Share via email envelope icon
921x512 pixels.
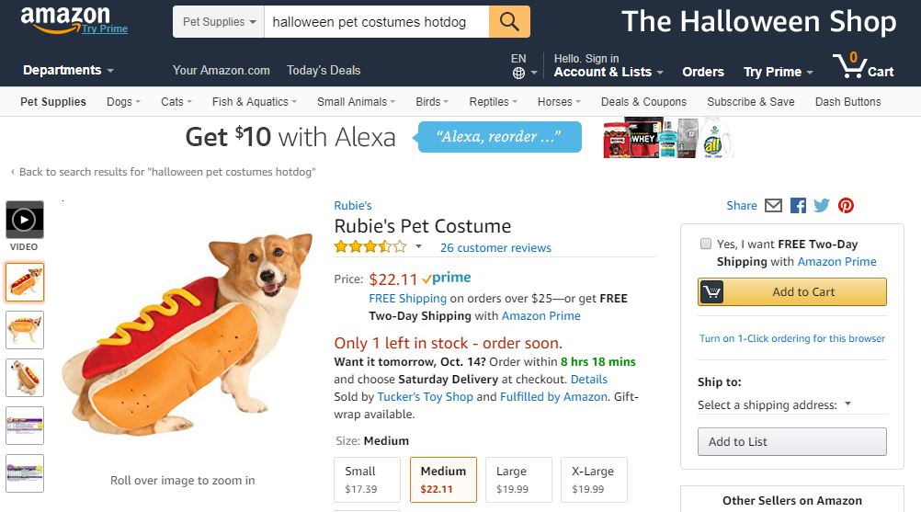point(774,206)
